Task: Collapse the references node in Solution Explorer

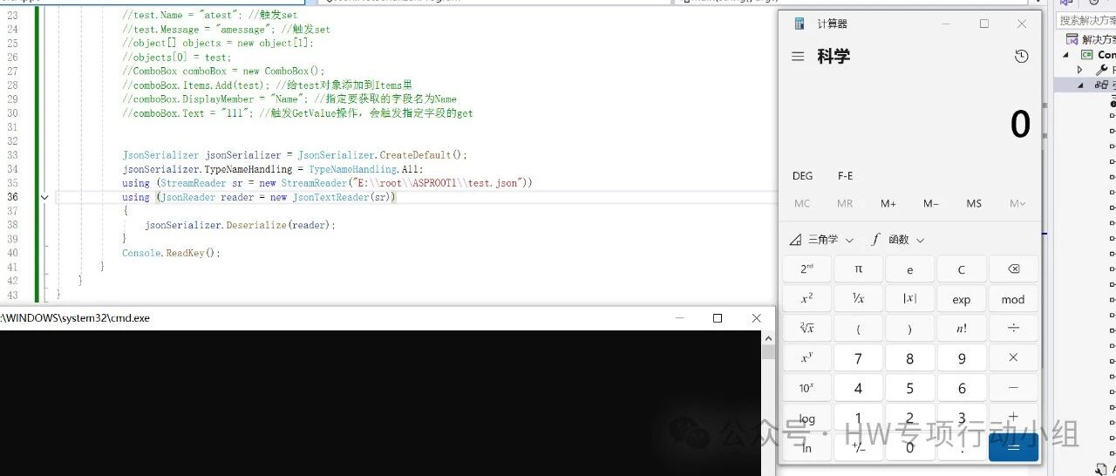Action: pos(1080,85)
